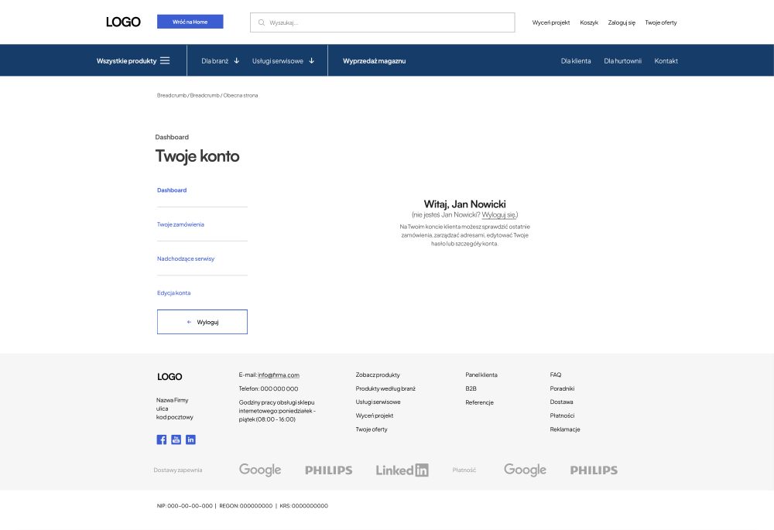774x530 pixels.
Task: Focus the Wyszukaj search field
Action: (382, 22)
